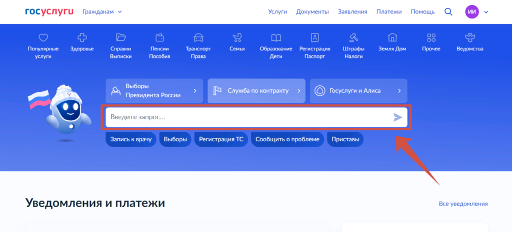The width and height of the screenshot is (512, 232).
Task: Click the Госуслуги logo
Action: (49, 12)
